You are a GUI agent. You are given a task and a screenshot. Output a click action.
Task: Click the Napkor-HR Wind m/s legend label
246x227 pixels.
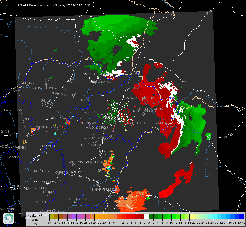tap(35, 219)
